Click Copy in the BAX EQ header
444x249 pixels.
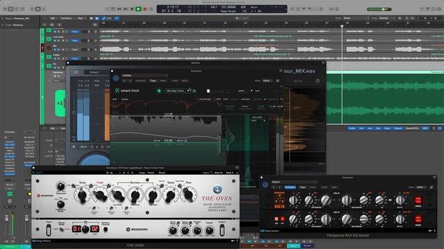302,187
